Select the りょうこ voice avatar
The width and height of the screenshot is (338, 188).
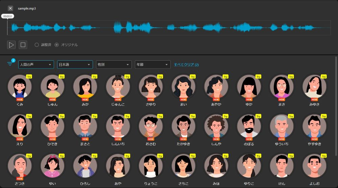click(151, 165)
